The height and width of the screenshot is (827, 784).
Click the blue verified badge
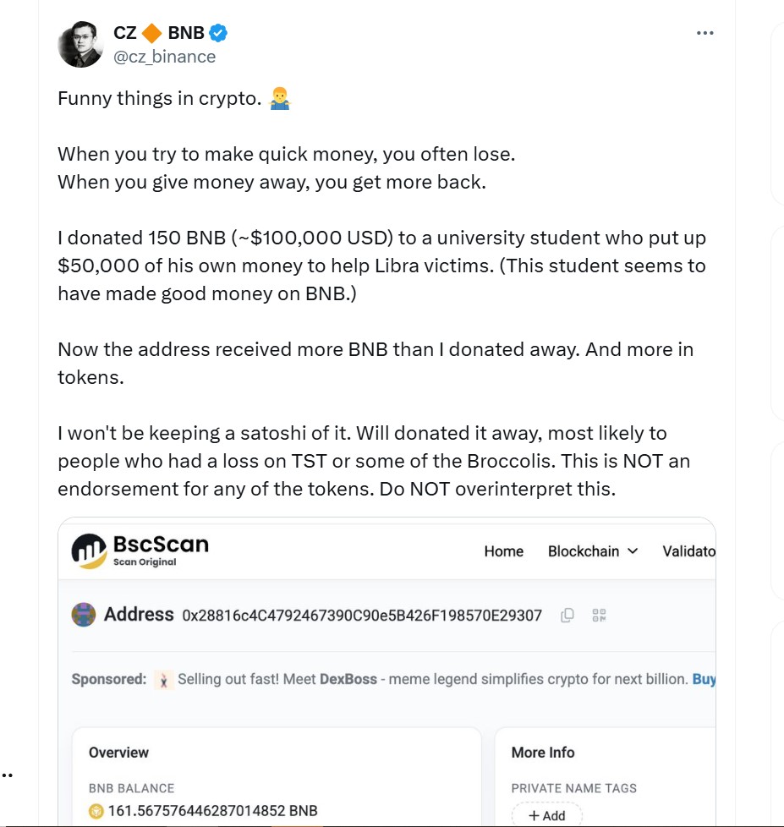219,33
